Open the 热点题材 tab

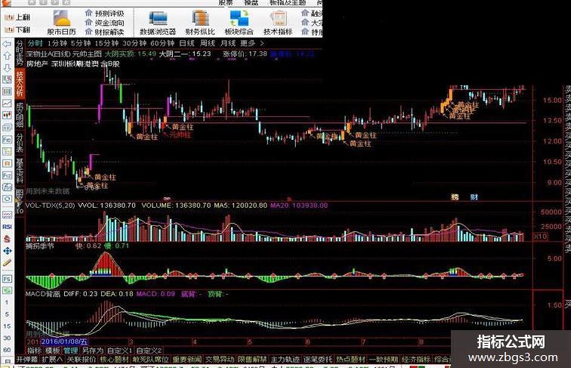(350, 359)
